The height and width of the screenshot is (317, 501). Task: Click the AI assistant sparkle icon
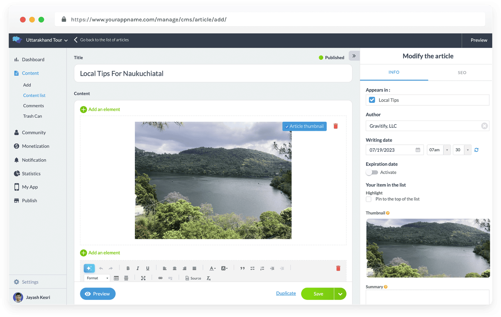tap(89, 268)
